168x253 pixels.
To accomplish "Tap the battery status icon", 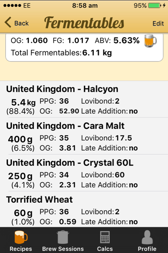I will point(155,6).
